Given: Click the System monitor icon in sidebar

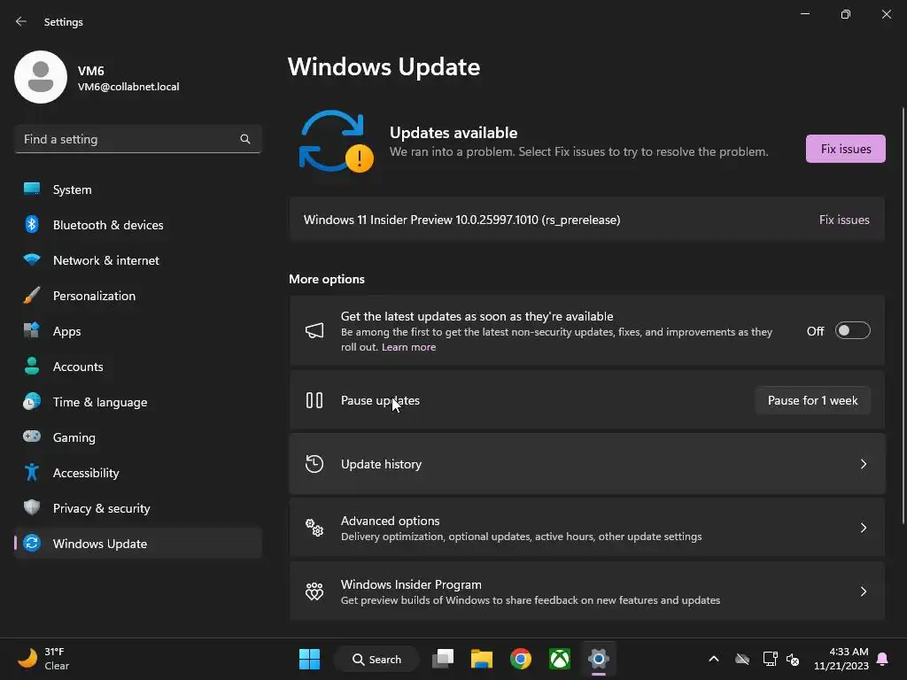Looking at the screenshot, I should click(32, 189).
